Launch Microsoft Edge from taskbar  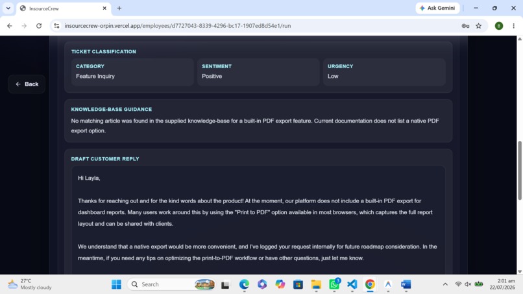(x=244, y=284)
